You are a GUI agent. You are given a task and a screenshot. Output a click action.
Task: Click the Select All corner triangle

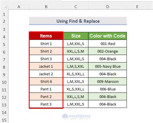(5, 7)
